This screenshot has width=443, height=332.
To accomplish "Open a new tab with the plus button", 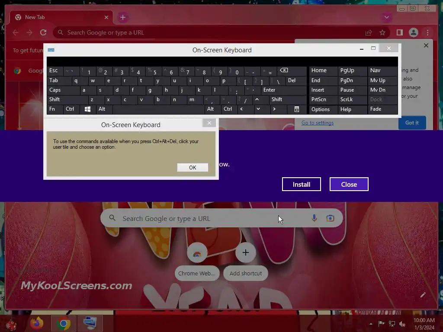I will (x=122, y=17).
